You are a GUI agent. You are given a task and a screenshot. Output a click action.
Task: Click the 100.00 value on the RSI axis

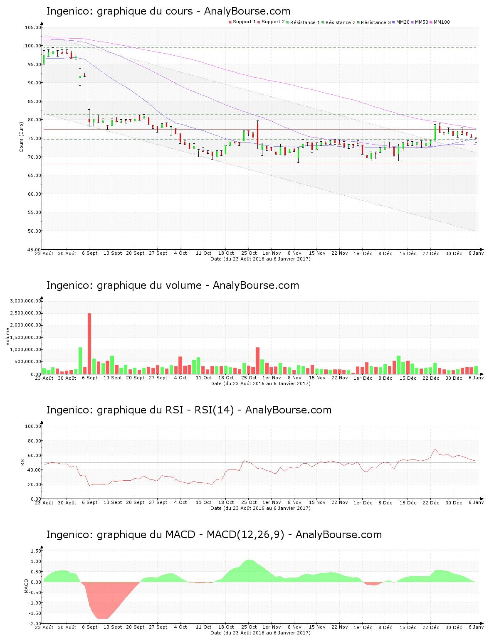[x=33, y=426]
